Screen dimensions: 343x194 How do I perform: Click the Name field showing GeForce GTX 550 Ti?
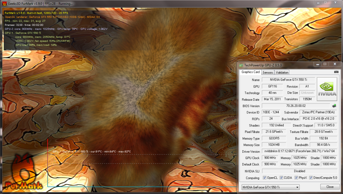(288, 80)
